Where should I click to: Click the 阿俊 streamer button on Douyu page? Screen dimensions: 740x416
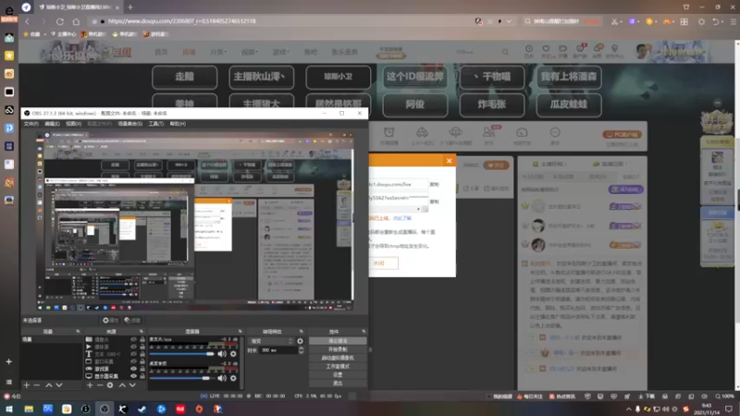pyautogui.click(x=415, y=104)
